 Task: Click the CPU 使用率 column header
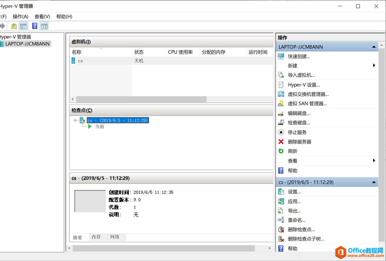[182, 52]
